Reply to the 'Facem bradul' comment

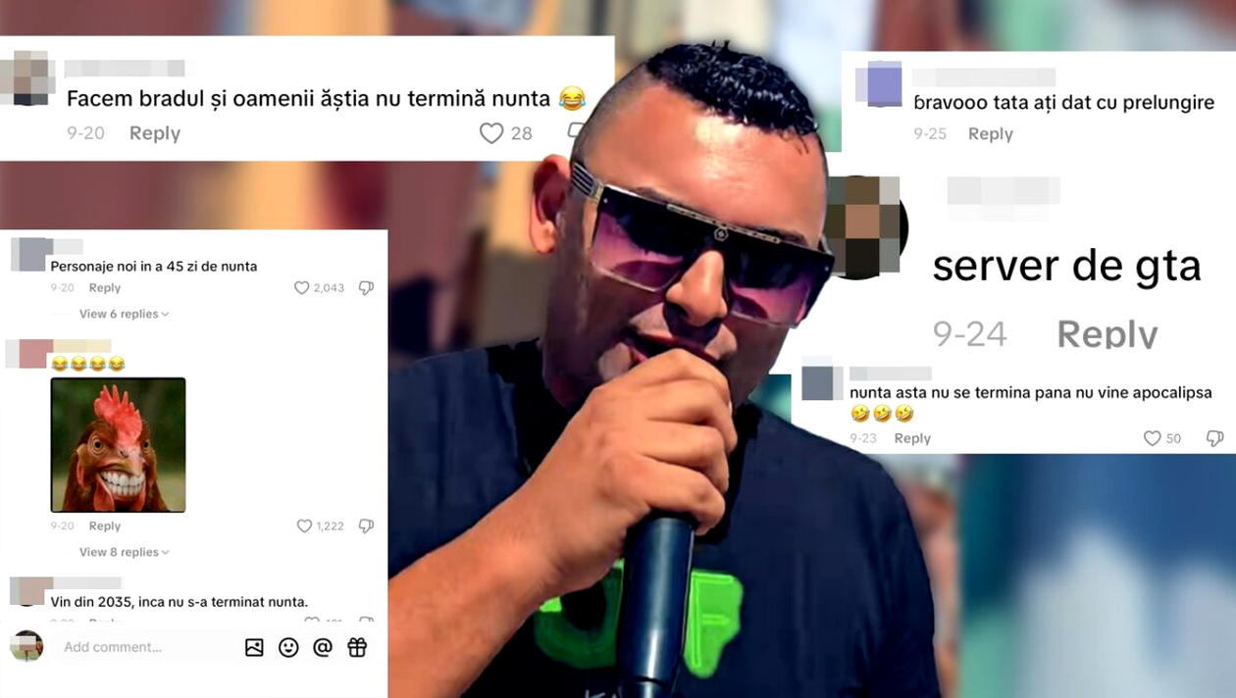click(x=155, y=133)
